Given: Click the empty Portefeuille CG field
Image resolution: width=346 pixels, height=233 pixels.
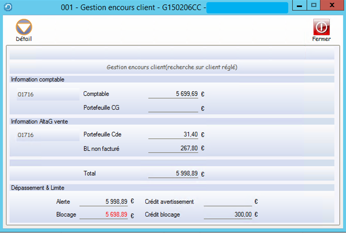Looking at the screenshot, I should tap(173, 108).
